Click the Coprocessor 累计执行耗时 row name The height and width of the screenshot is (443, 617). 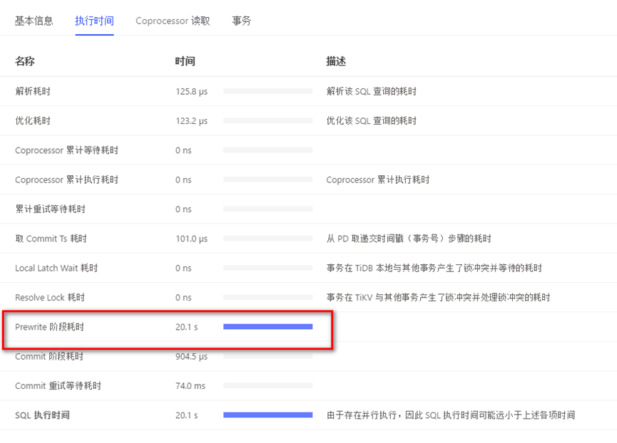click(x=66, y=179)
